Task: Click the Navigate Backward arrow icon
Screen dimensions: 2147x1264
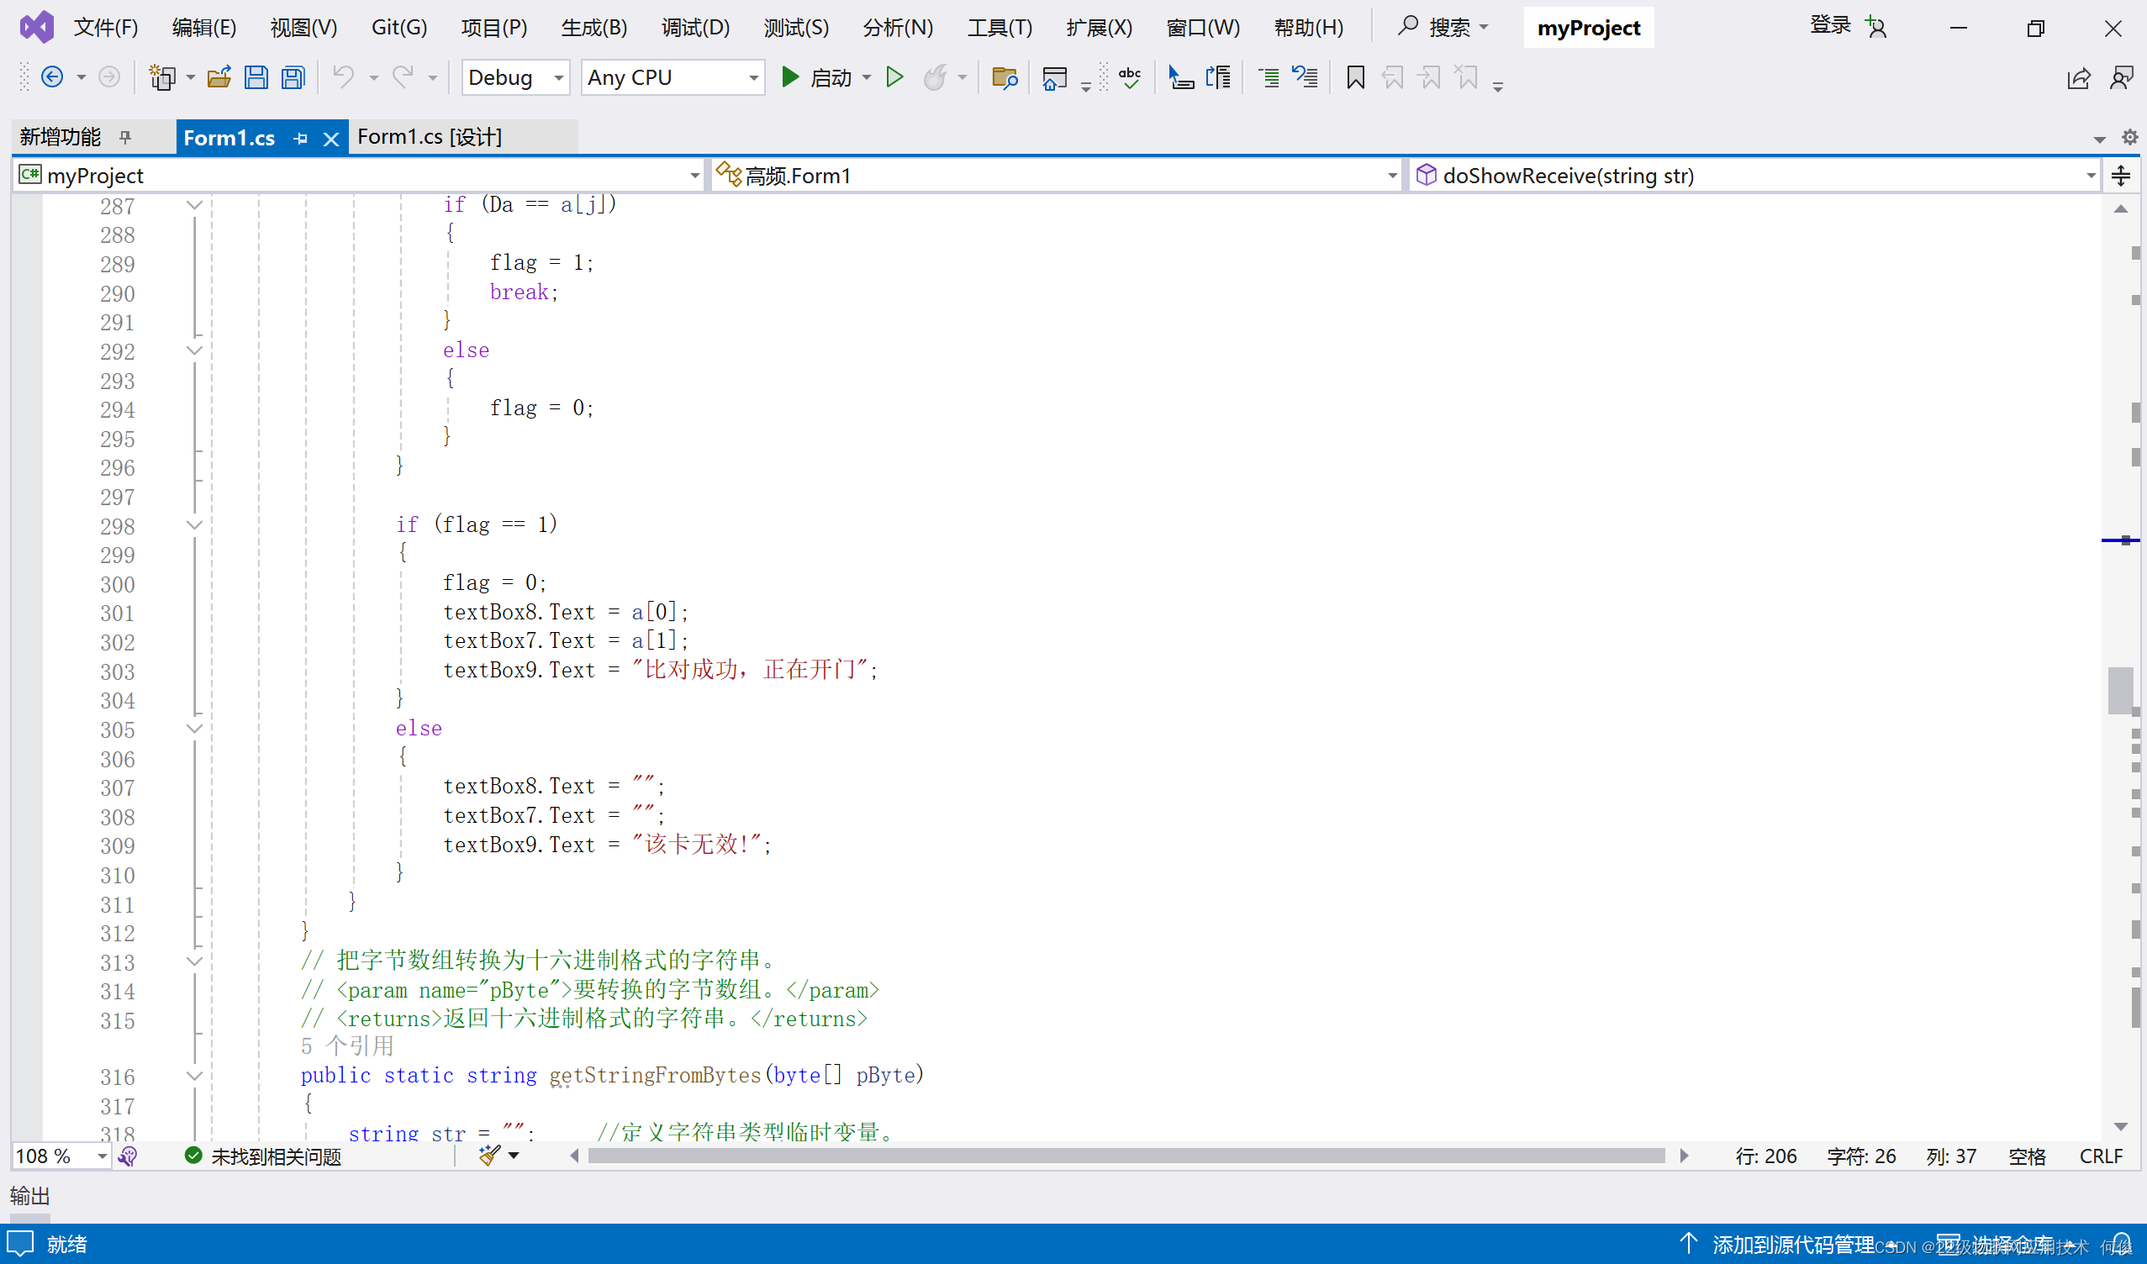Action: (x=53, y=77)
